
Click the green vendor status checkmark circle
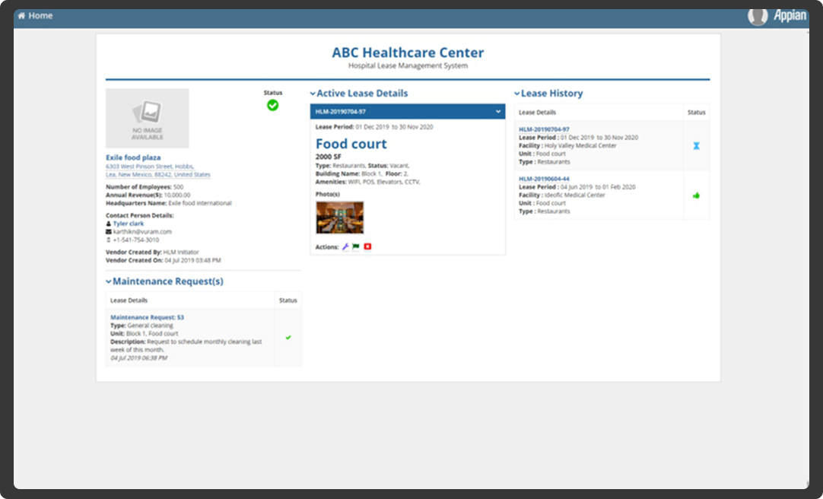coord(272,105)
